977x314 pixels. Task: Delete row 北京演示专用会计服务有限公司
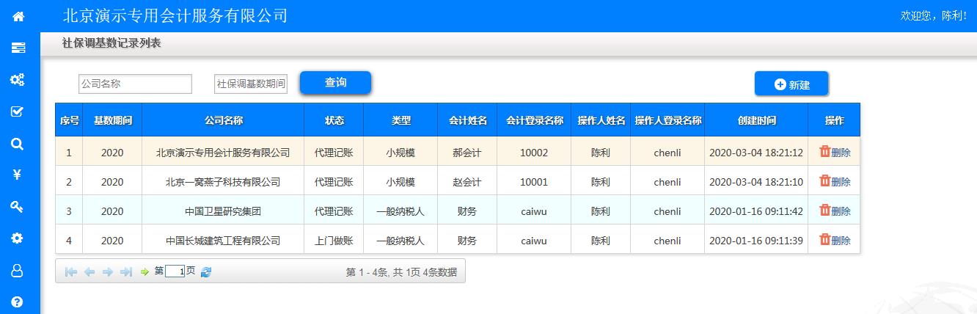coord(835,153)
